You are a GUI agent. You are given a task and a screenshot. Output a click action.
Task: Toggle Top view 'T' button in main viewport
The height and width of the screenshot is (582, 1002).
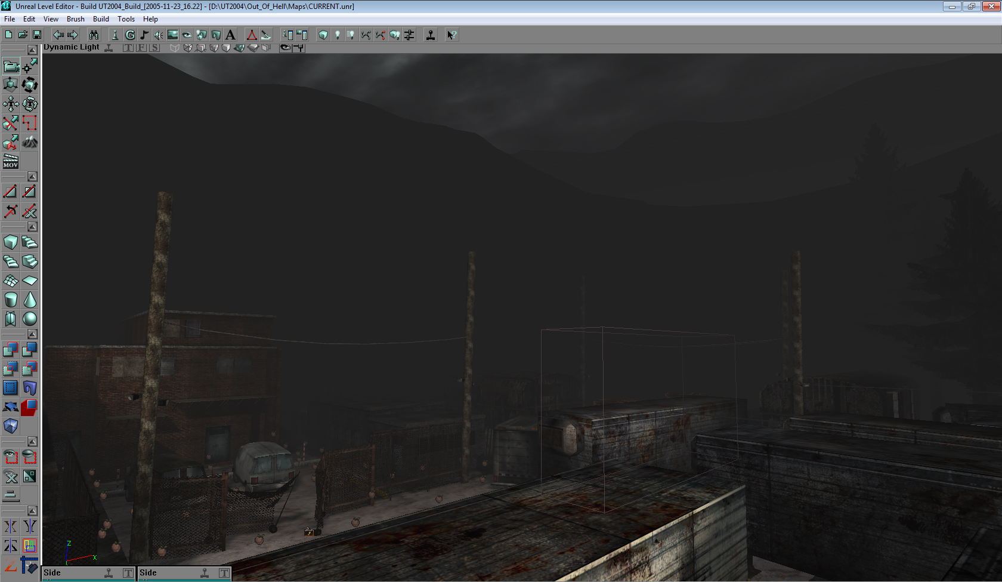[x=128, y=48]
